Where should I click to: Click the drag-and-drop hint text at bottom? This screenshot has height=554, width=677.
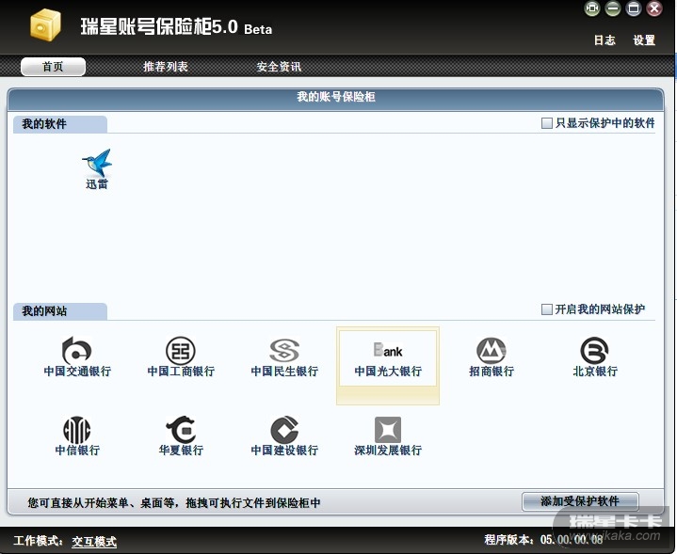click(x=174, y=502)
